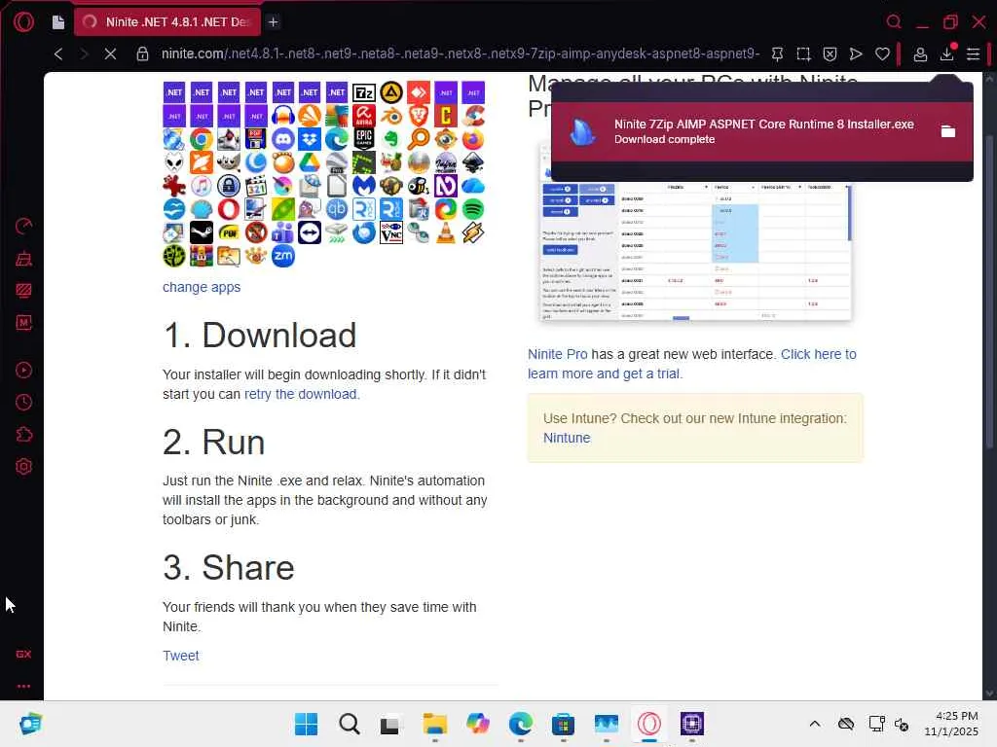Open the M icon in Opera sidebar
The image size is (997, 747).
pos(23,323)
